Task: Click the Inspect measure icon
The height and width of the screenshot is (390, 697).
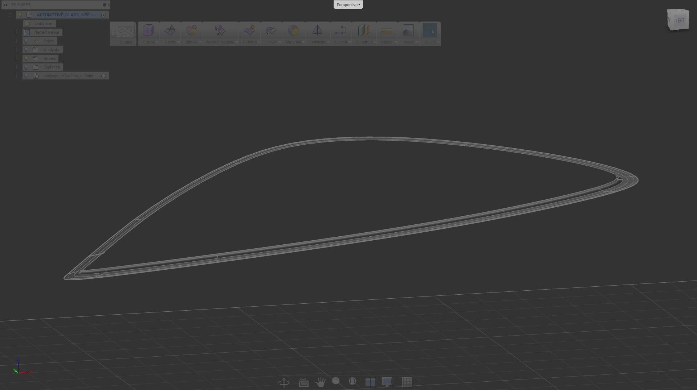Action: (x=387, y=30)
